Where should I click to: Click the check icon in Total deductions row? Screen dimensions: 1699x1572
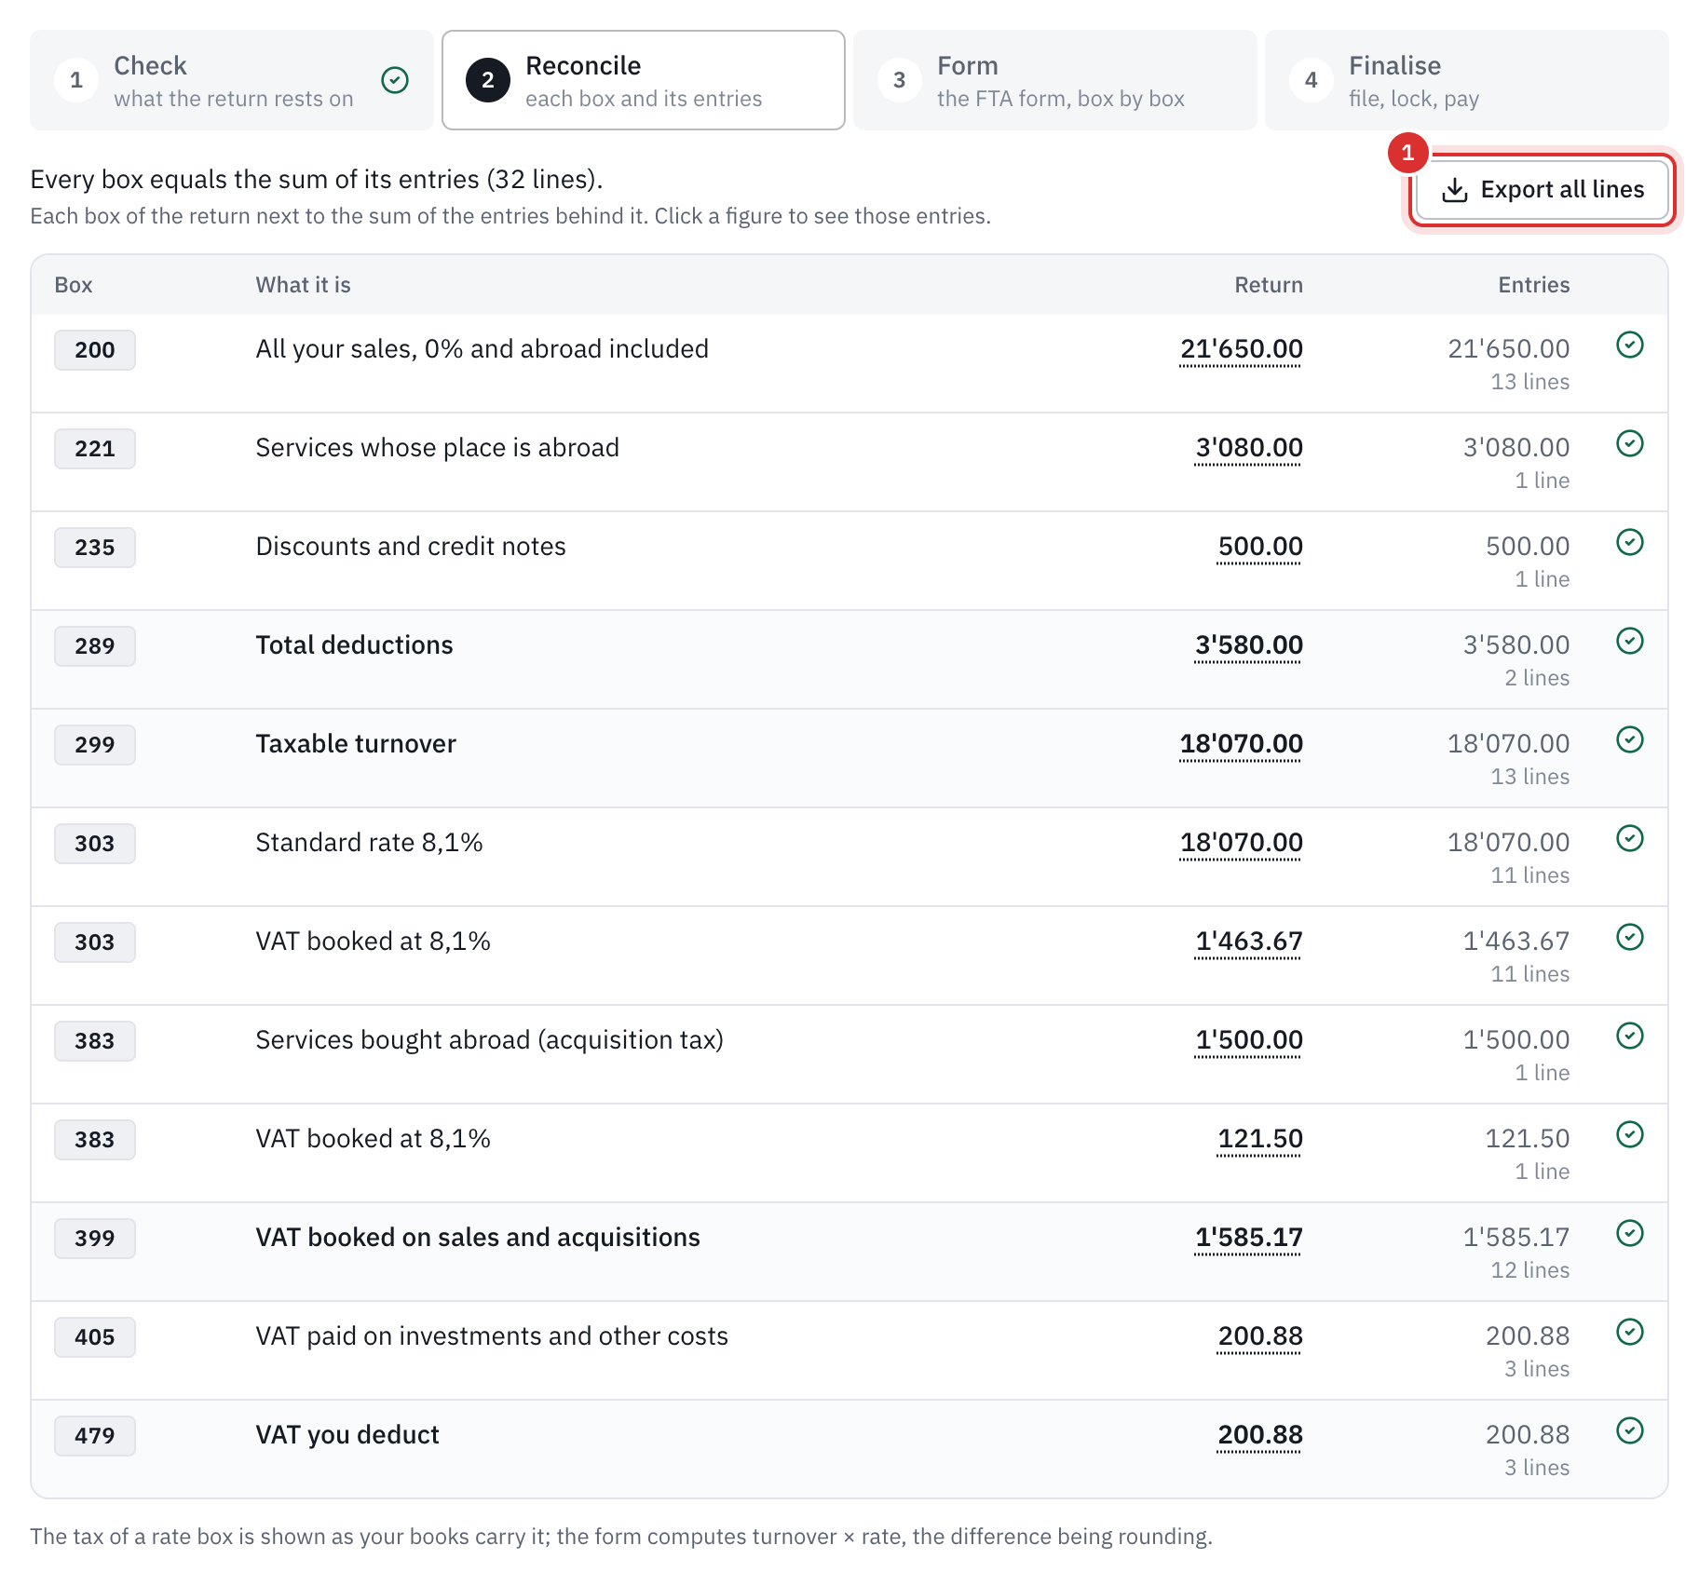1630,642
